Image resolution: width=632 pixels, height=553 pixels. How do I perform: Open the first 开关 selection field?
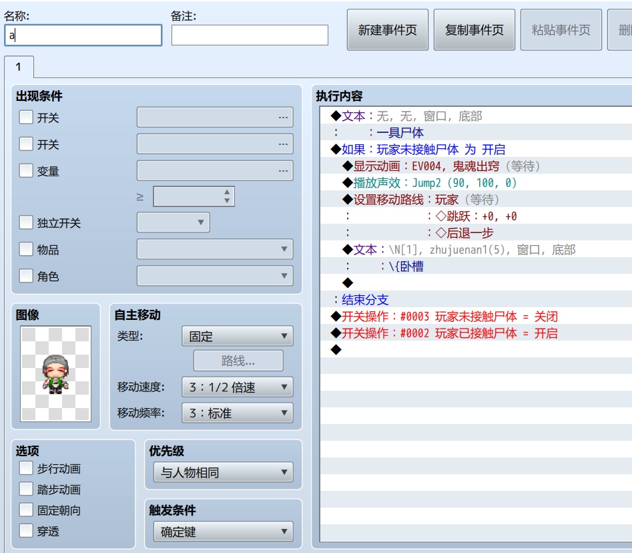point(215,118)
